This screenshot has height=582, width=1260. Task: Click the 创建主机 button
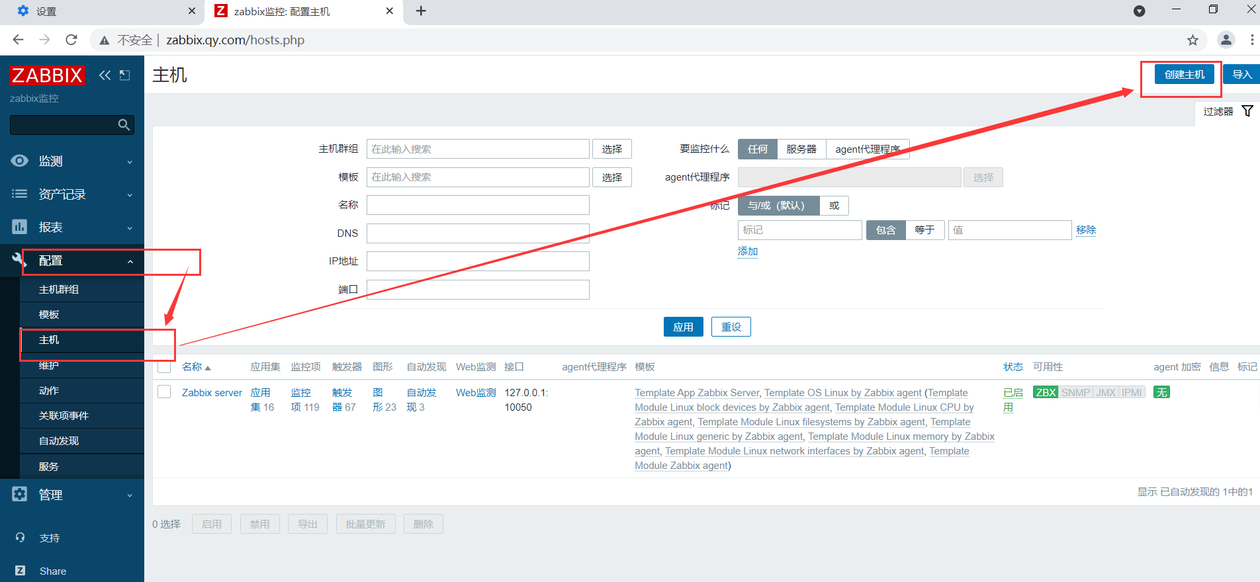click(x=1185, y=74)
